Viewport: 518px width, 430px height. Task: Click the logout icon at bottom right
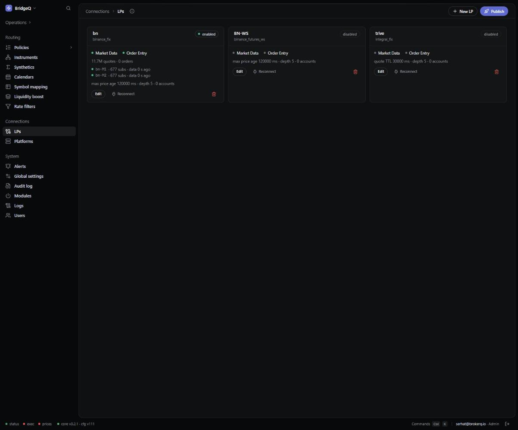(507, 424)
